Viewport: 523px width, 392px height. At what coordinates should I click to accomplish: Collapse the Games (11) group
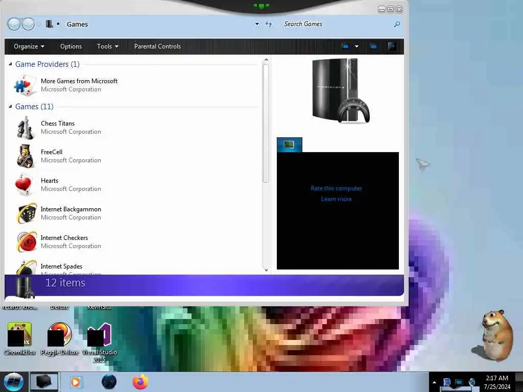tap(10, 106)
